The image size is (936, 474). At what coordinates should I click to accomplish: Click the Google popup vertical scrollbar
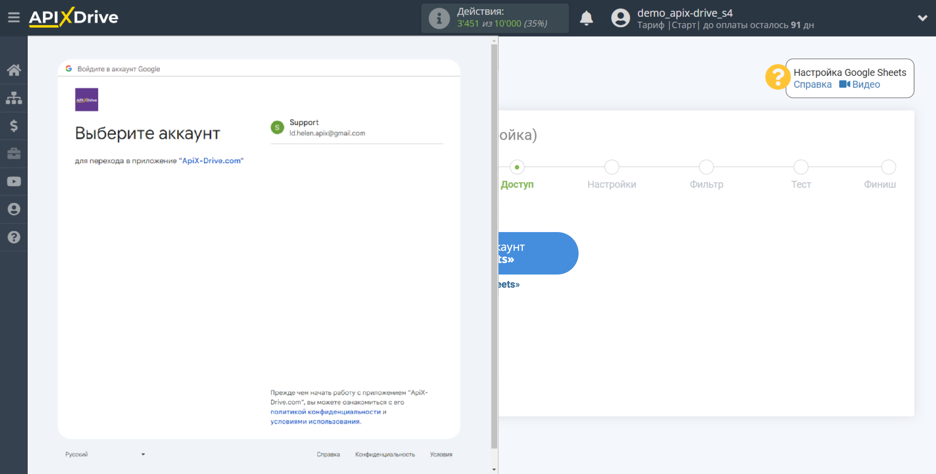click(494, 247)
